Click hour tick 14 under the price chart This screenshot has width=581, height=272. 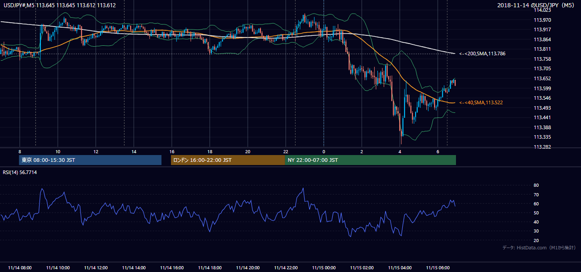(x=134, y=151)
